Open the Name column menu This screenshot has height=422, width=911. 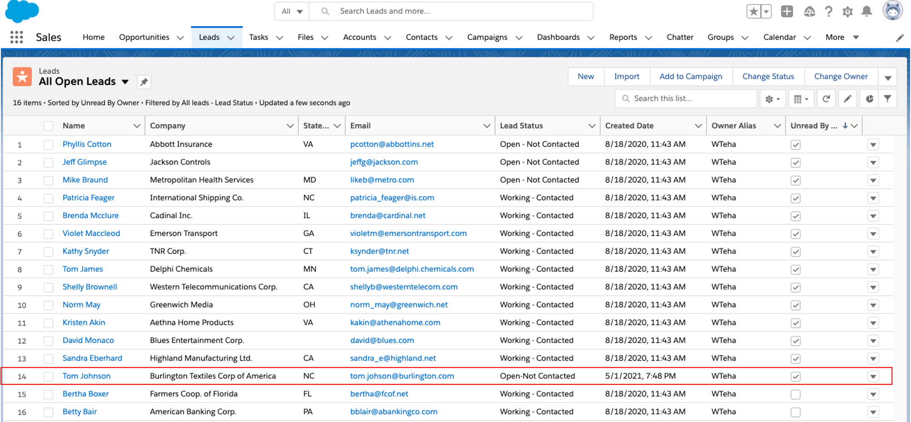tap(136, 126)
